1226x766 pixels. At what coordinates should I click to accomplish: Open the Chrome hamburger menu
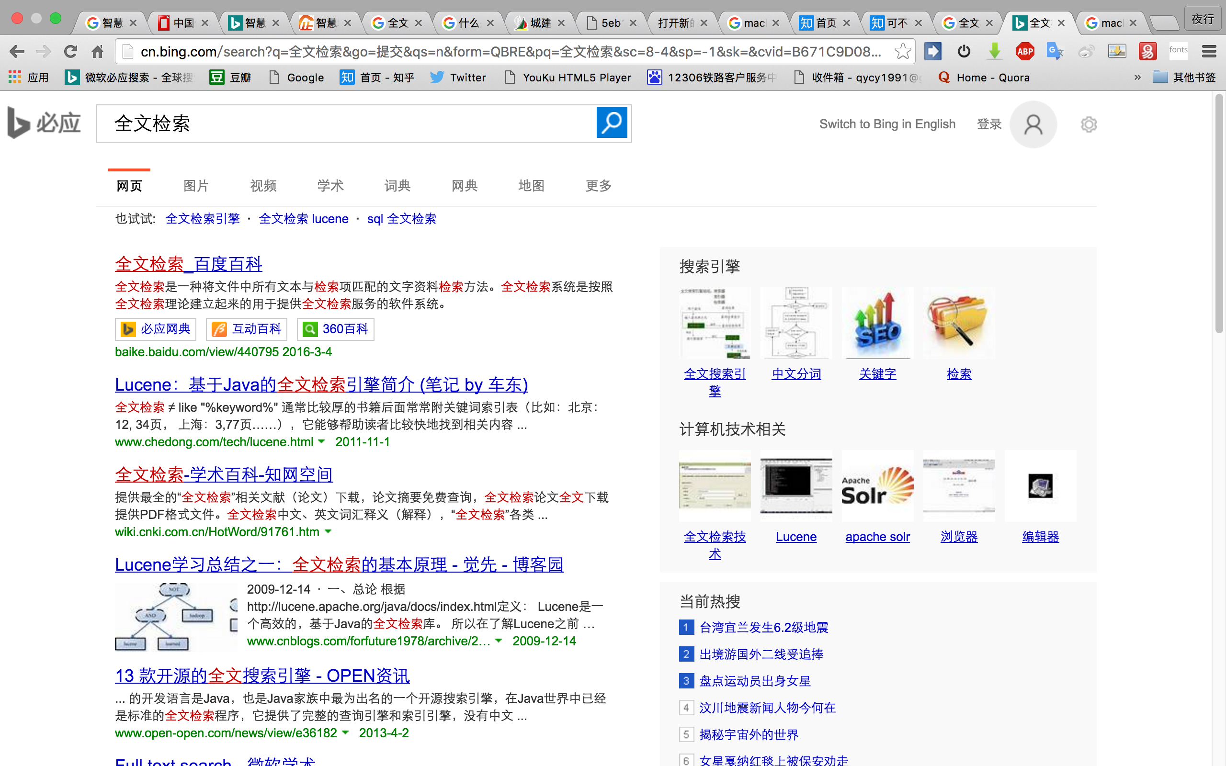pyautogui.click(x=1209, y=51)
